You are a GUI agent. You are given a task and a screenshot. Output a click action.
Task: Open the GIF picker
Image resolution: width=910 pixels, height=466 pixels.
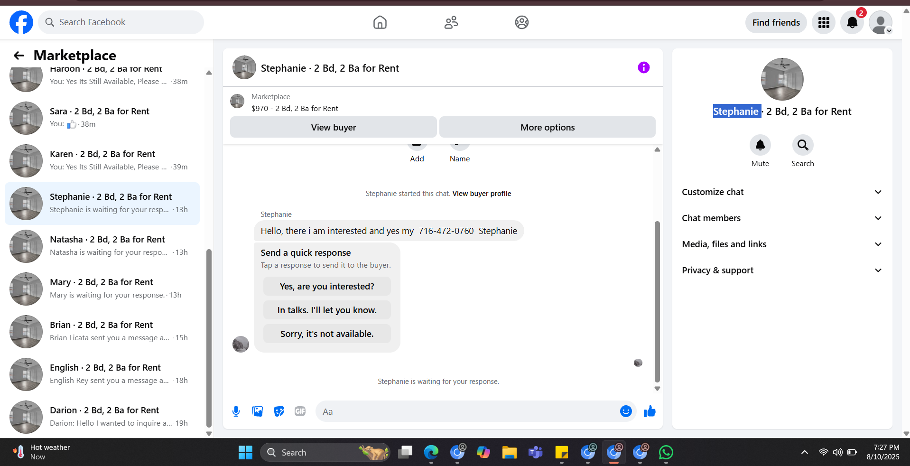click(300, 411)
